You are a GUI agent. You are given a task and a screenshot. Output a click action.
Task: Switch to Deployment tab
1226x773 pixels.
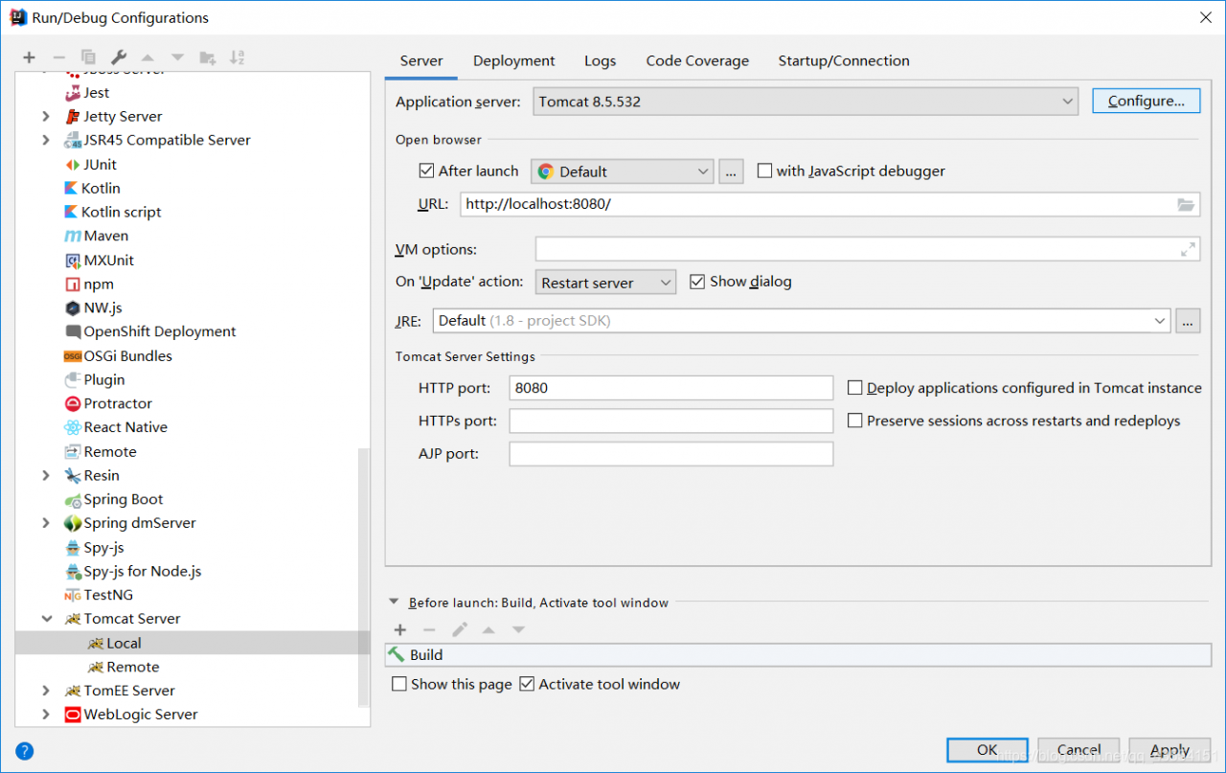[514, 60]
